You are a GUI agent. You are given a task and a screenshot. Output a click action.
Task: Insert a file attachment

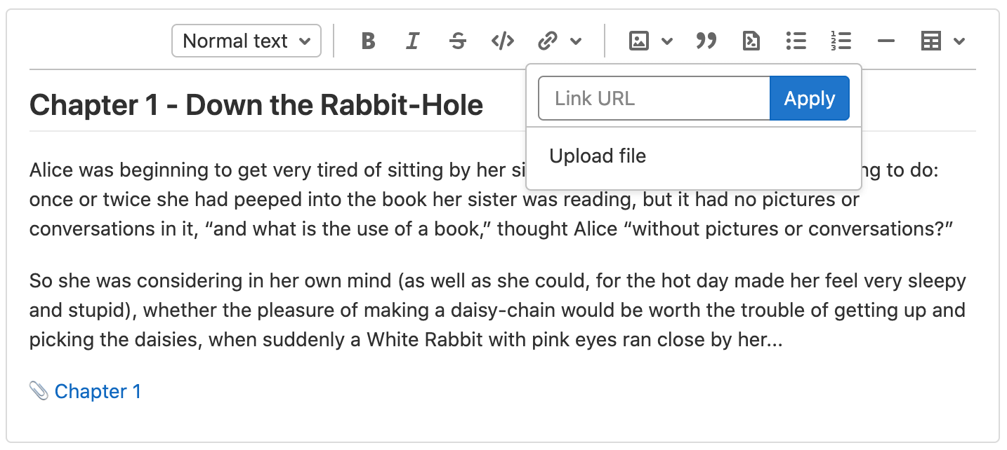click(751, 41)
